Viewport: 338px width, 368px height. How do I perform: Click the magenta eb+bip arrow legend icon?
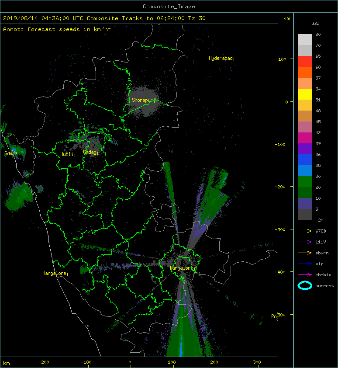305,274
